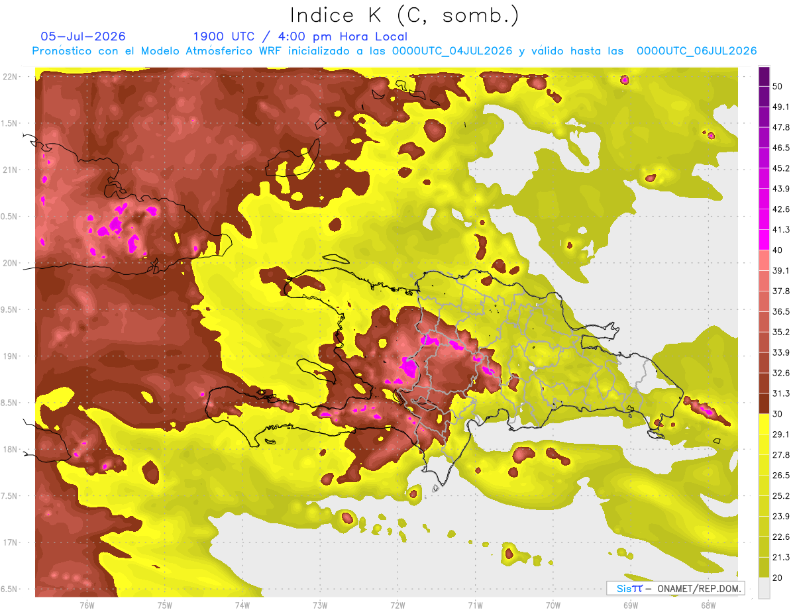The image size is (795, 614).
Task: Click the longitude axis label '70W'
Action: [553, 605]
